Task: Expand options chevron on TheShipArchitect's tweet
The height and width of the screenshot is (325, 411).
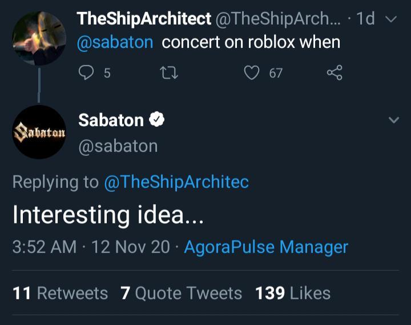Action: 391,19
